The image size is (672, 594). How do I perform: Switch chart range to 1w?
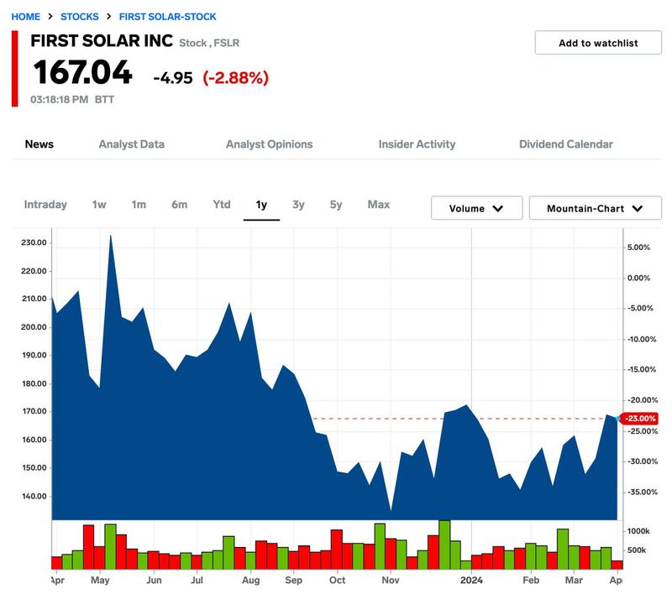click(99, 205)
